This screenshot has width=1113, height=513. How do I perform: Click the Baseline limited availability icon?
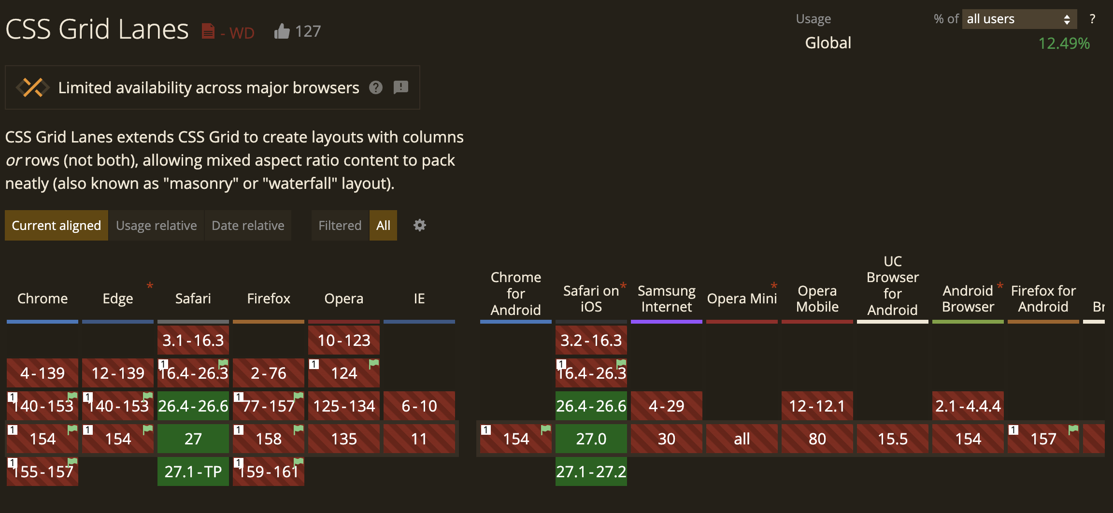coord(33,87)
